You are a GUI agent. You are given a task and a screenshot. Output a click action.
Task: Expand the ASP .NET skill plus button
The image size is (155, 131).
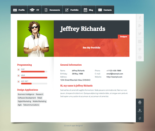pos(19,81)
